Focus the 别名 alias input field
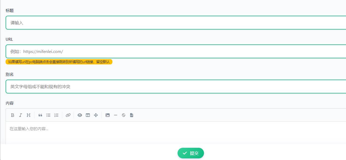This screenshot has width=346, height=160. click(x=176, y=87)
